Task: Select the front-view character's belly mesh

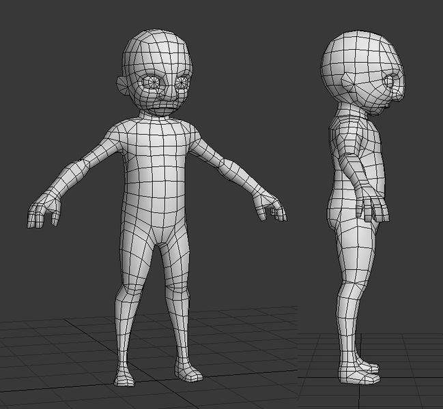Action: point(154,198)
